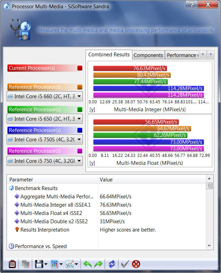Click the red 76.63MPixel/s integer bar

point(130,68)
